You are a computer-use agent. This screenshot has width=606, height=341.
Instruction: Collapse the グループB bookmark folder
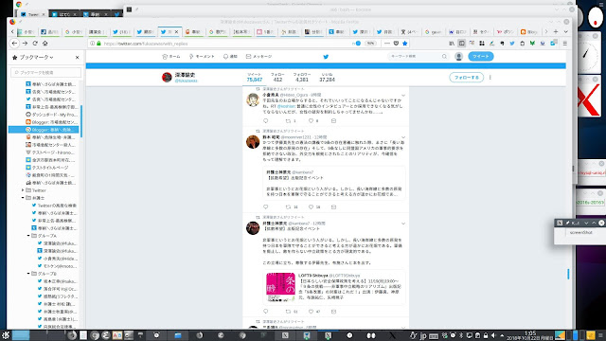tap(28, 274)
